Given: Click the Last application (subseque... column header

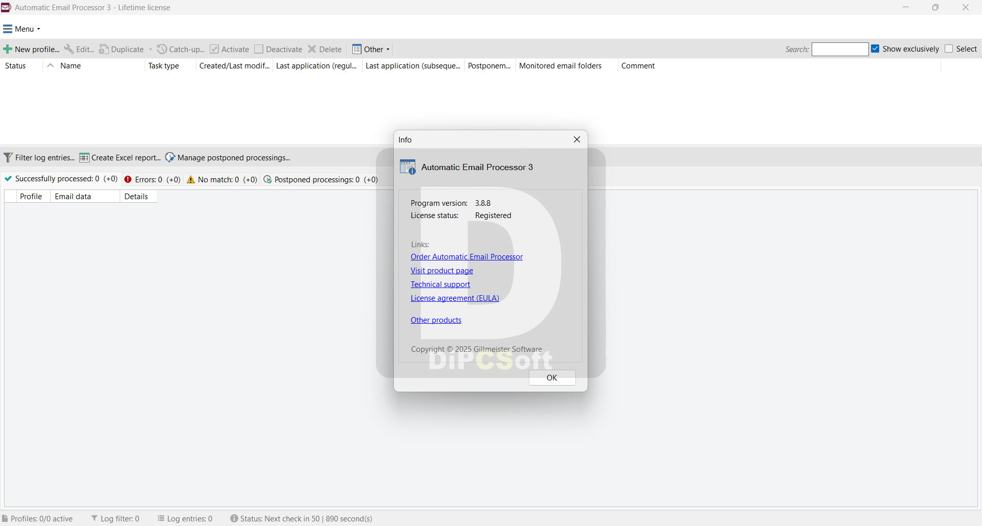Looking at the screenshot, I should [x=413, y=65].
